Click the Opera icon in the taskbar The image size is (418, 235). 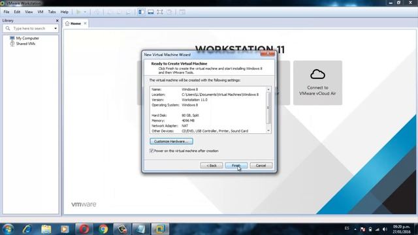84,229
